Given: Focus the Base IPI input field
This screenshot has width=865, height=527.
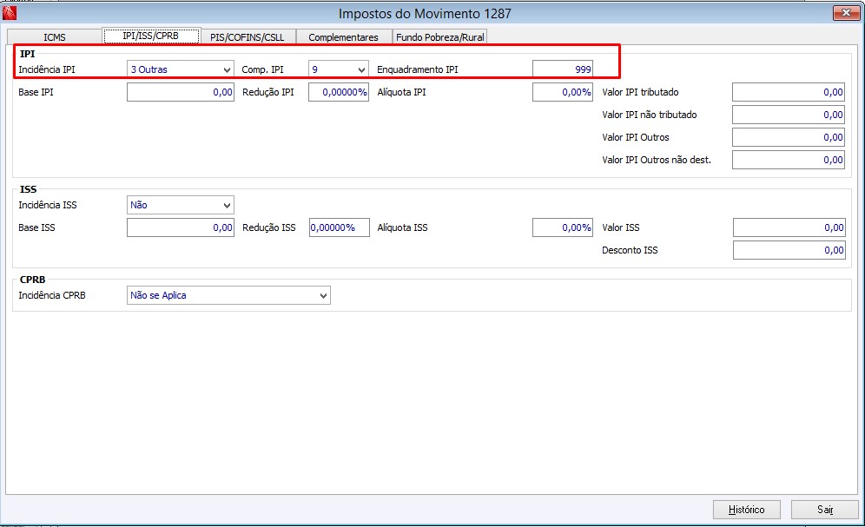Looking at the screenshot, I should click(x=181, y=92).
